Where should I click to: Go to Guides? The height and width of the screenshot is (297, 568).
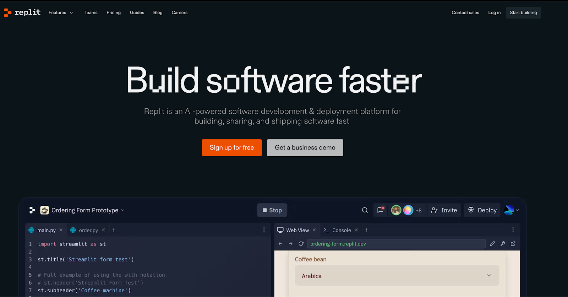pyautogui.click(x=137, y=12)
